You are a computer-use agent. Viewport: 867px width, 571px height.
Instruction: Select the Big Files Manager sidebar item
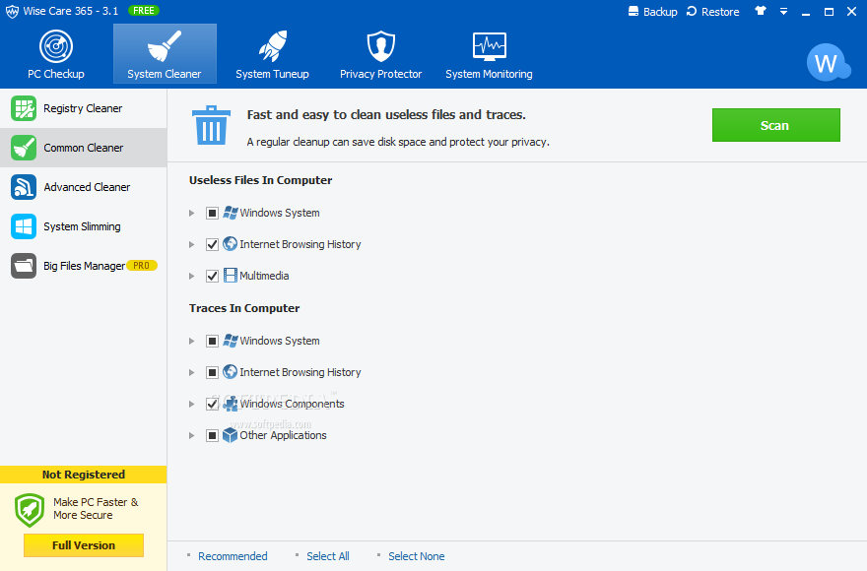click(83, 266)
